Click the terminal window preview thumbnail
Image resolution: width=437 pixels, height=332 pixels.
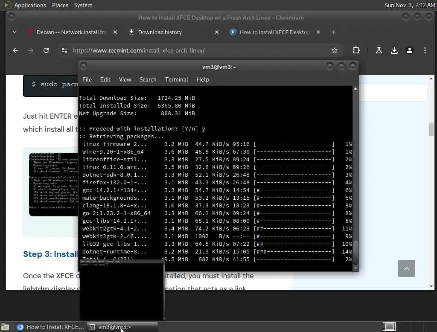122,289
